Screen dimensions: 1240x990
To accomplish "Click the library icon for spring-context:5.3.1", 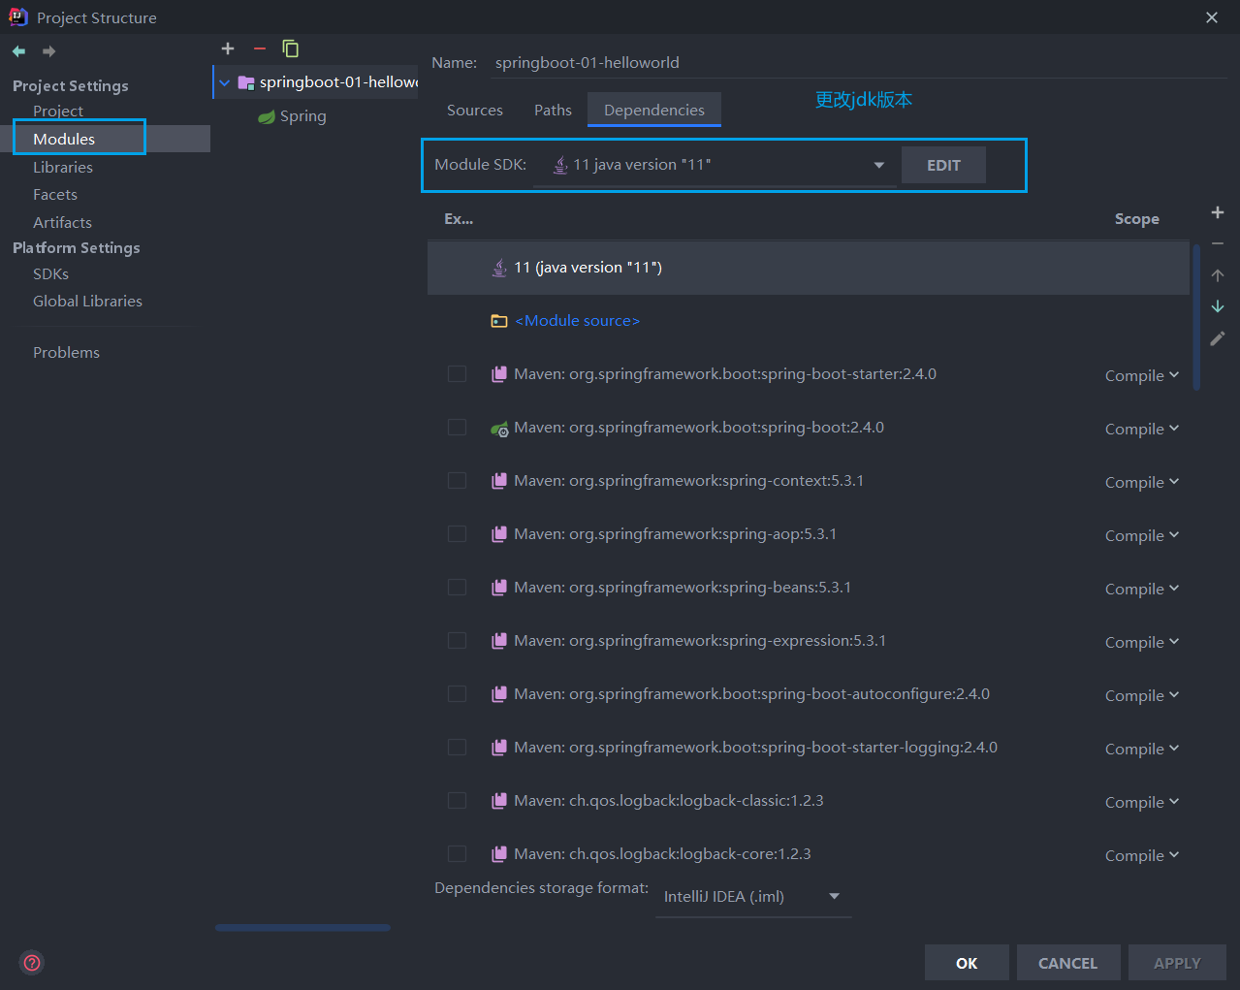I will coord(499,481).
